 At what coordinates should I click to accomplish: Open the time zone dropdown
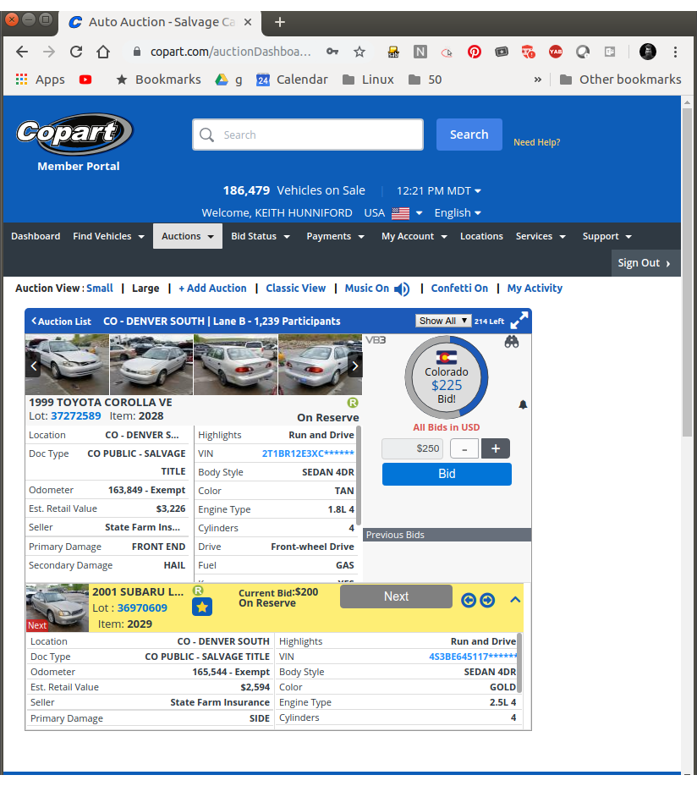[x=439, y=191]
